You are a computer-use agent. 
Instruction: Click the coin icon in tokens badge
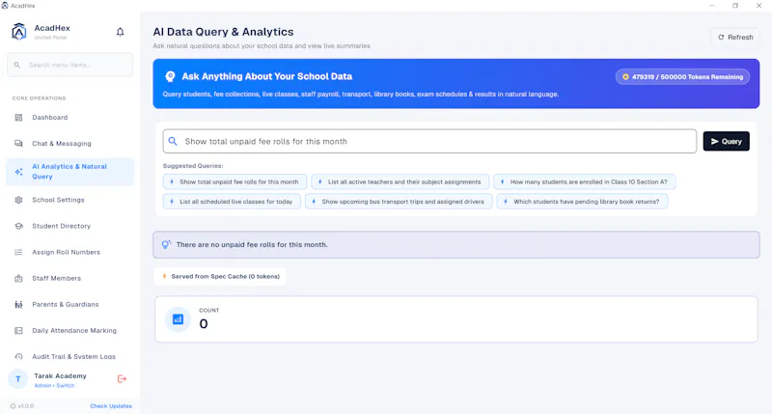pos(625,77)
